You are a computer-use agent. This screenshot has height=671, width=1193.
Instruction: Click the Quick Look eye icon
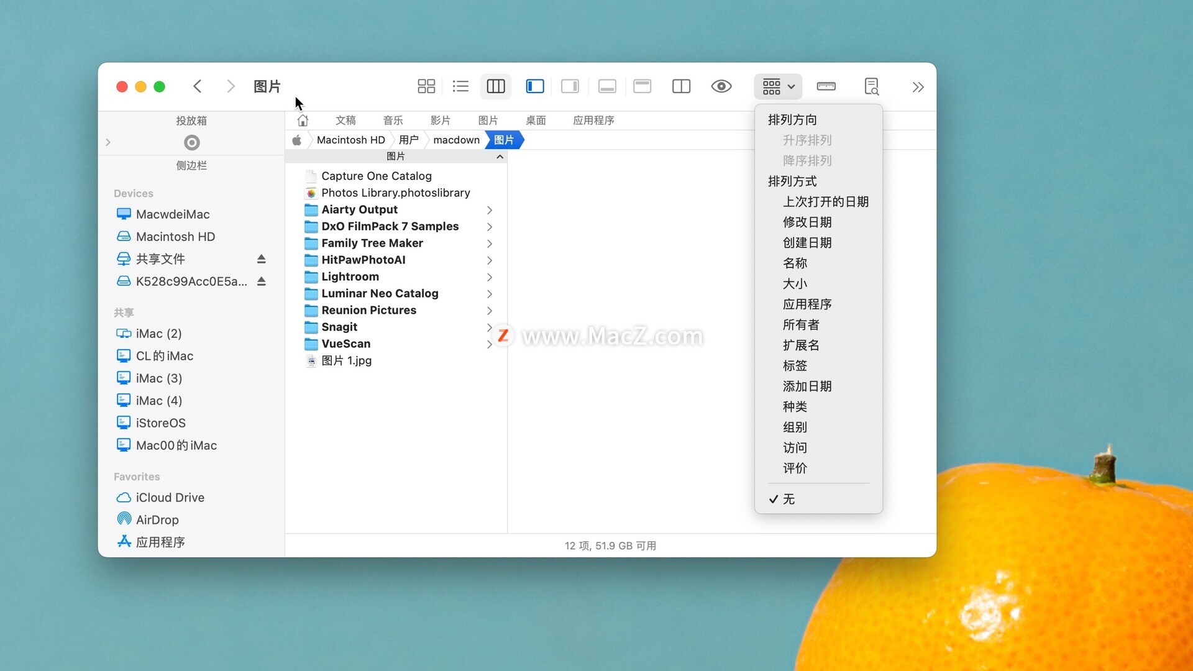(721, 86)
